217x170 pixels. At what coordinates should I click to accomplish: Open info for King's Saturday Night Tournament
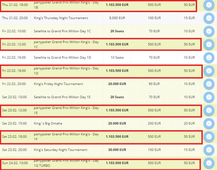pyautogui.click(x=209, y=150)
